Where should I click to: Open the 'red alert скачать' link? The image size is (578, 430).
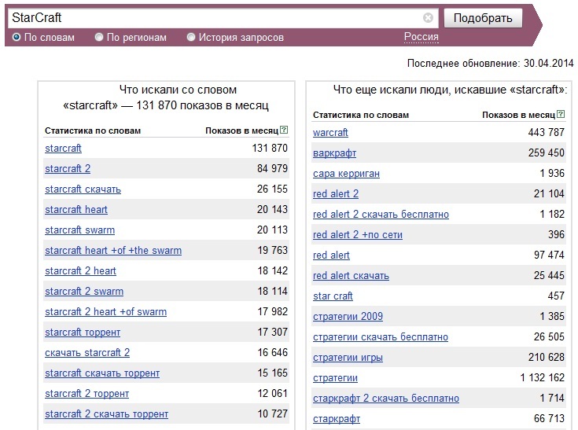point(351,276)
